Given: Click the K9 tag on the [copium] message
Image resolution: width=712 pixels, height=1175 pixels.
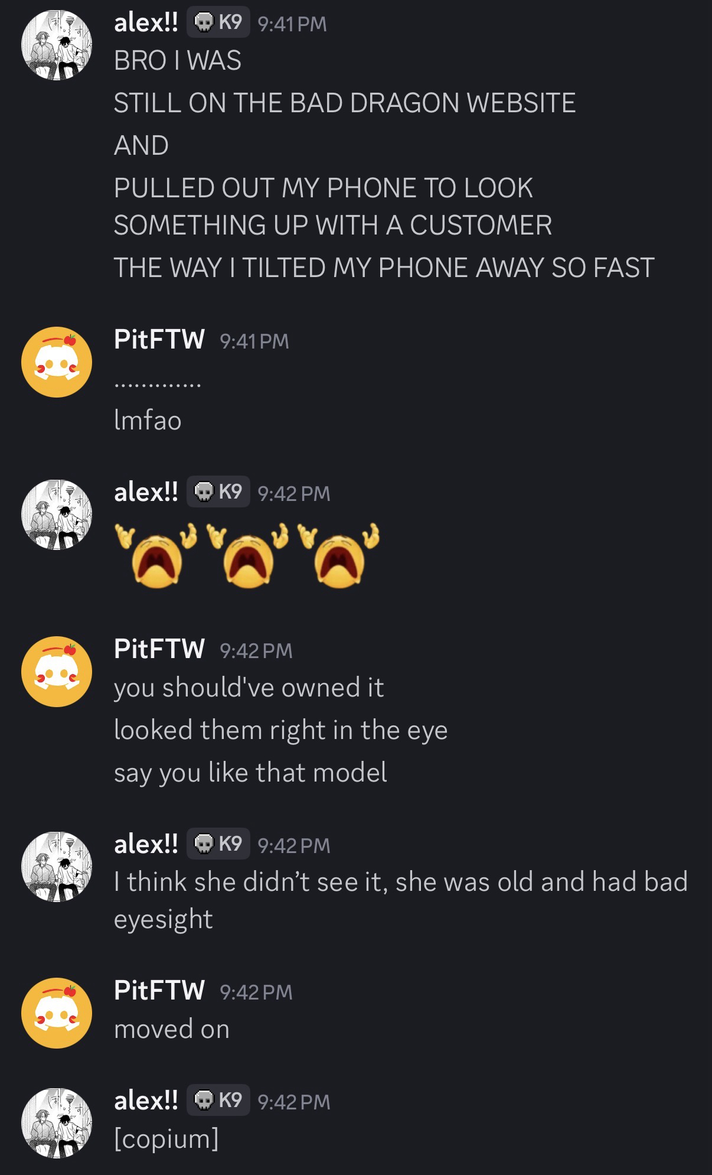Looking at the screenshot, I should pos(218,1100).
